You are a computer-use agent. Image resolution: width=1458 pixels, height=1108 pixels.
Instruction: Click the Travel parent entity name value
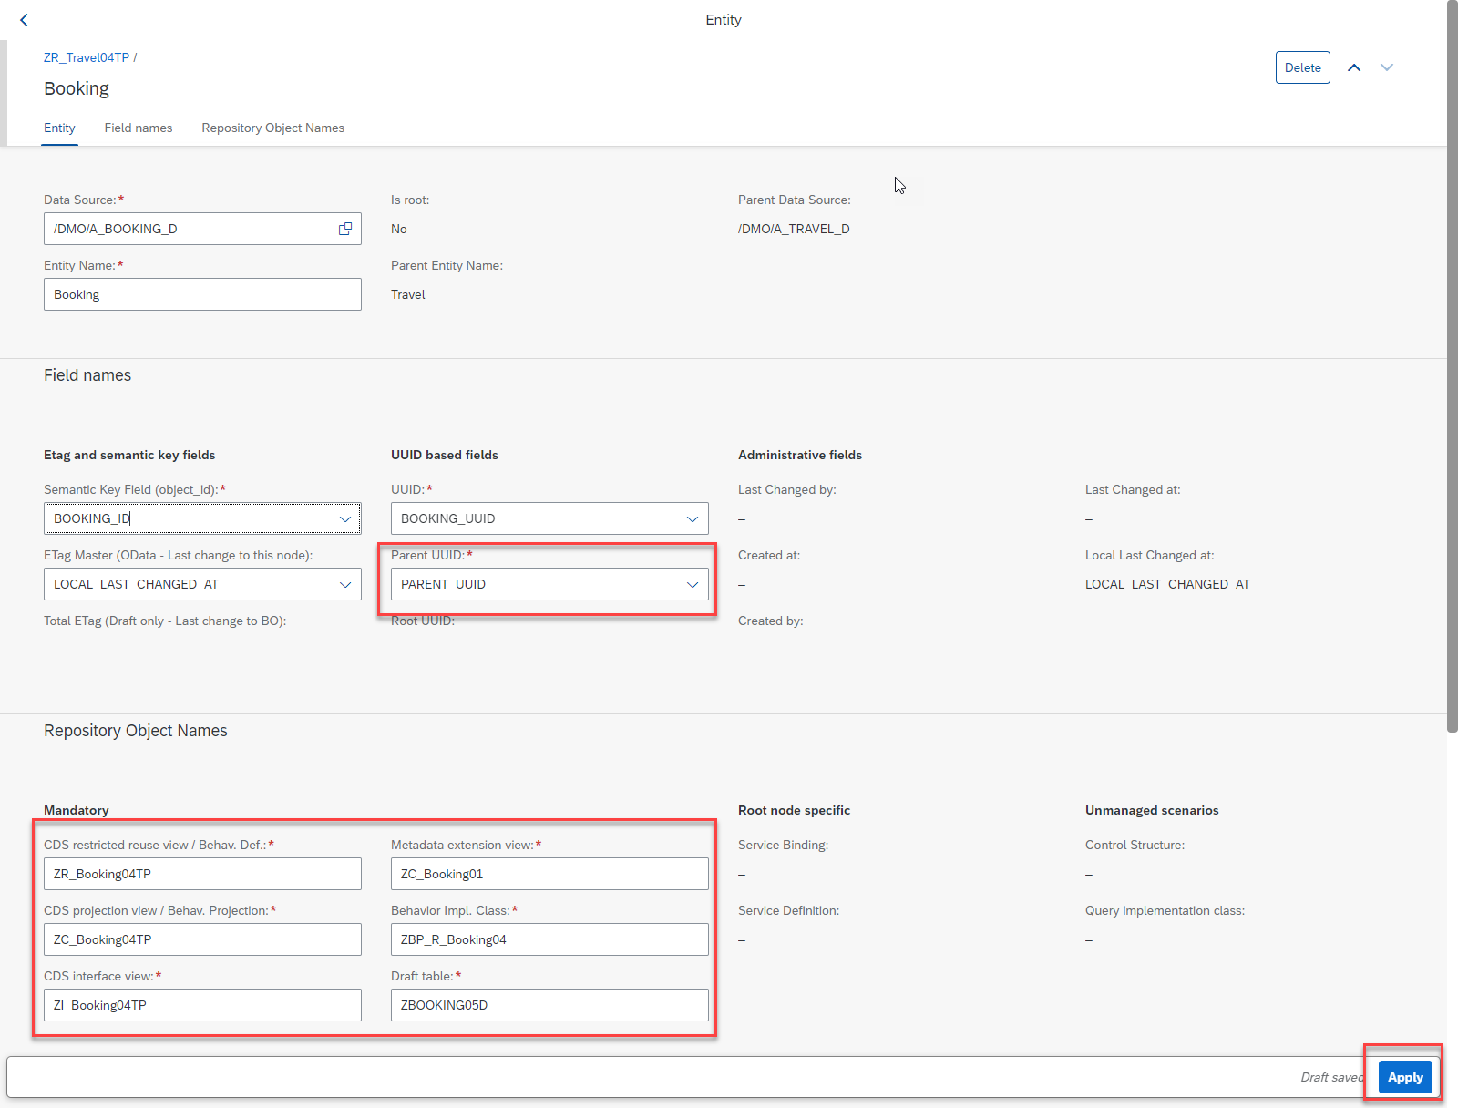[408, 294]
